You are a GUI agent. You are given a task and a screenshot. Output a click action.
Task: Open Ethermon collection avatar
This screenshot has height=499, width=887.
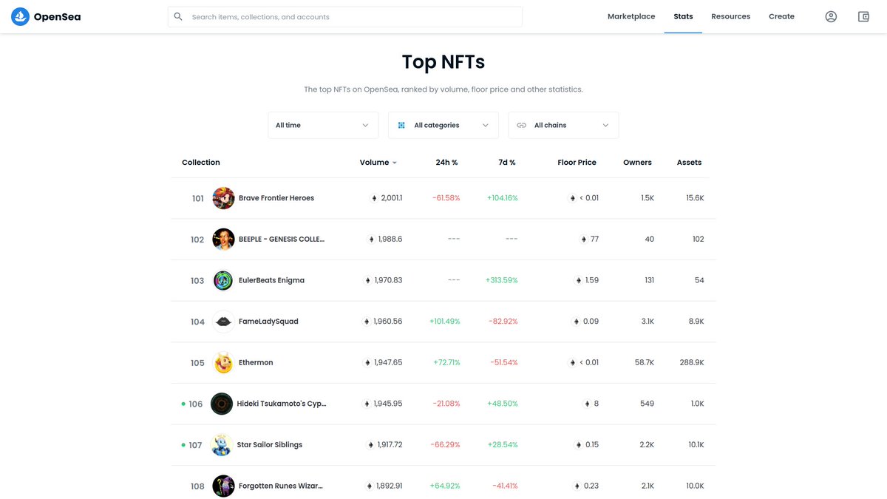(223, 362)
